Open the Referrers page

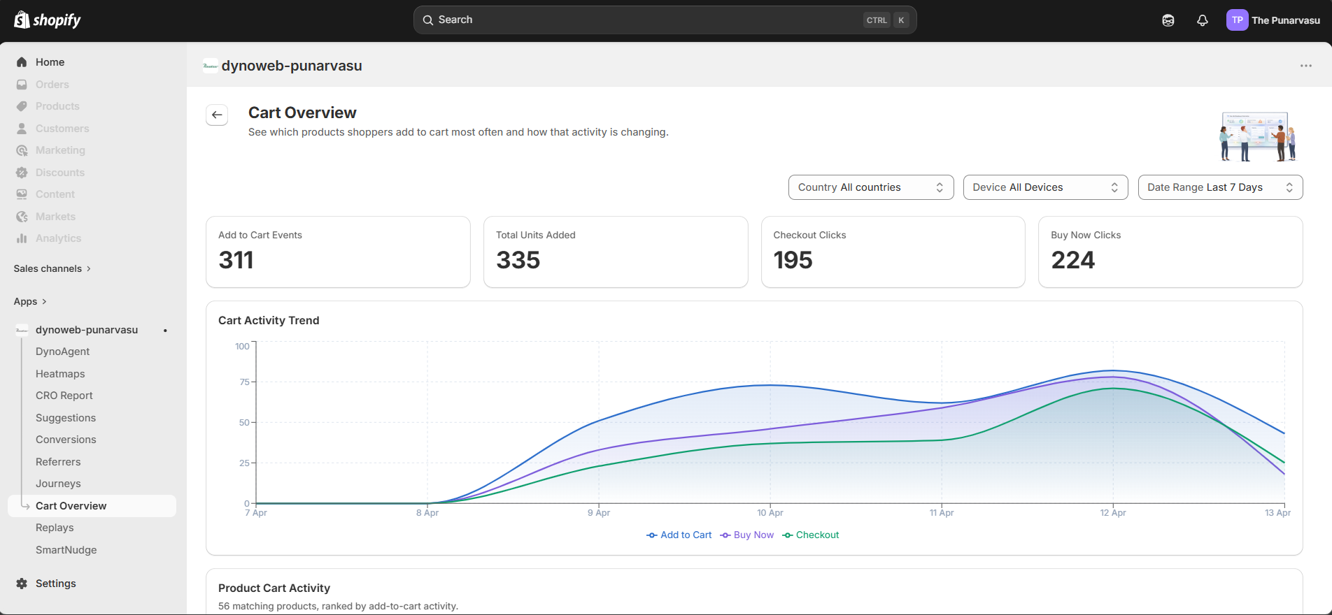[x=58, y=462]
